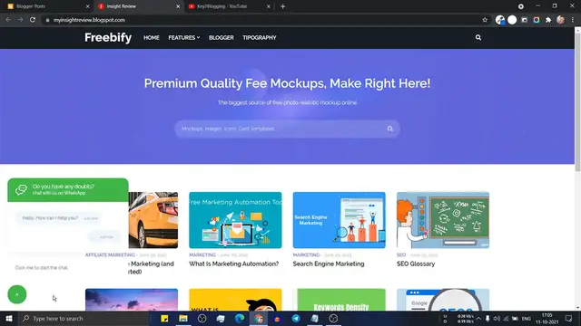Close the WhatsApp chat widget via green button
This screenshot has height=326, width=581.
[17, 294]
